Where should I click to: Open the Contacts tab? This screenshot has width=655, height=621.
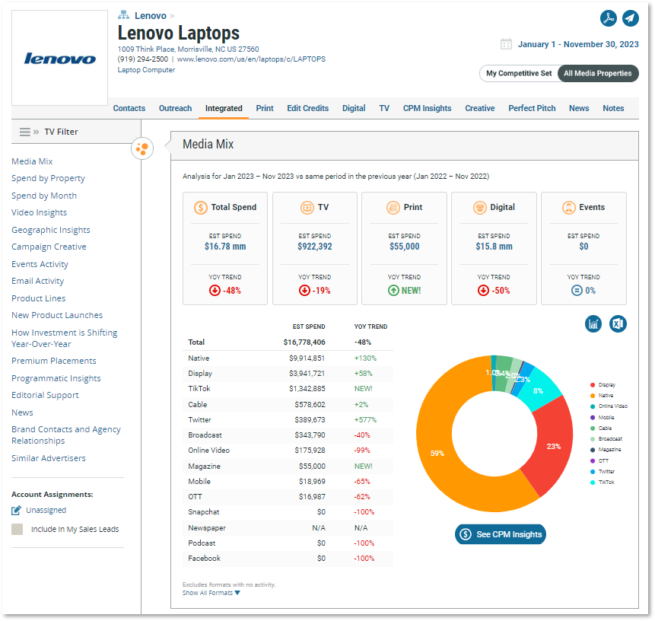click(x=129, y=108)
